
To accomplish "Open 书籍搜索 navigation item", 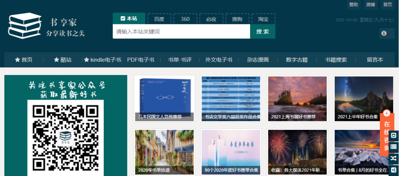I will 335,60.
